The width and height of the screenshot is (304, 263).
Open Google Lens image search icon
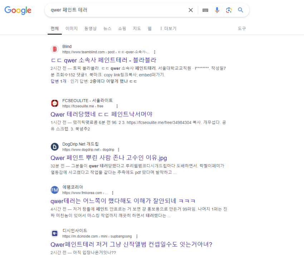[x=229, y=10]
